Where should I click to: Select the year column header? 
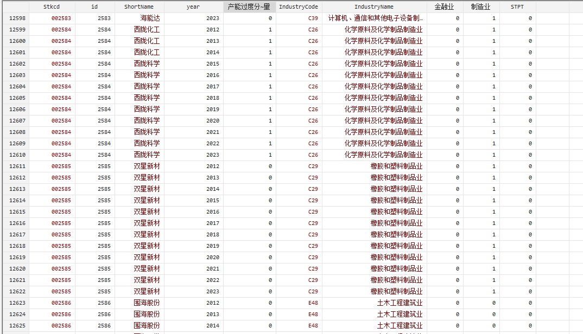tap(193, 7)
